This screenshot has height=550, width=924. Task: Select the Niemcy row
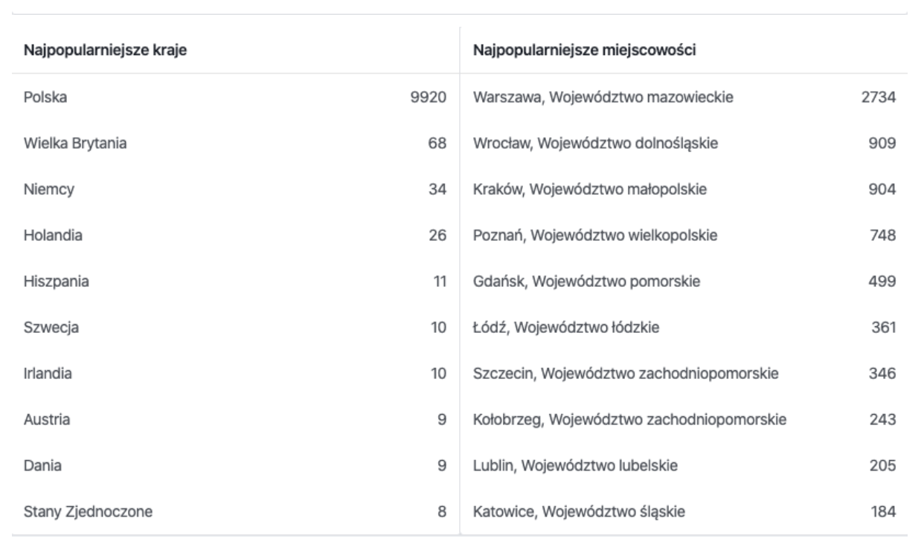click(x=236, y=189)
